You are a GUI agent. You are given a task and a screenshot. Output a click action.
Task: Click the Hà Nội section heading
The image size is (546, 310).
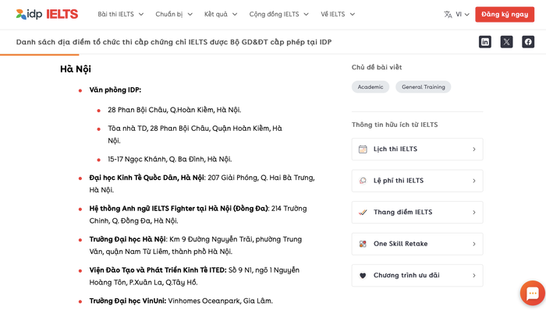76,69
